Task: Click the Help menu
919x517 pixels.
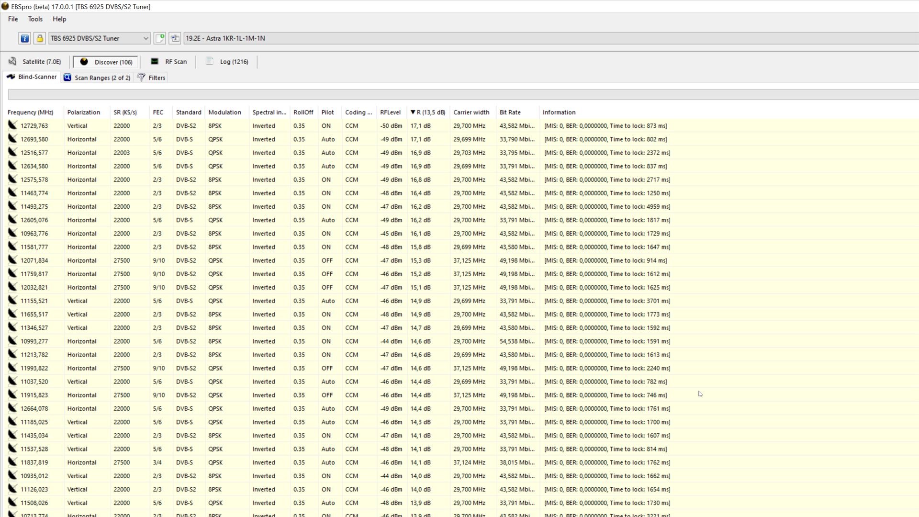Action: coord(59,19)
